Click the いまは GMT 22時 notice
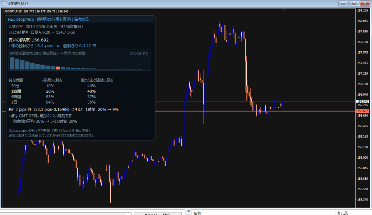372x215 pixels. pyautogui.click(x=40, y=116)
